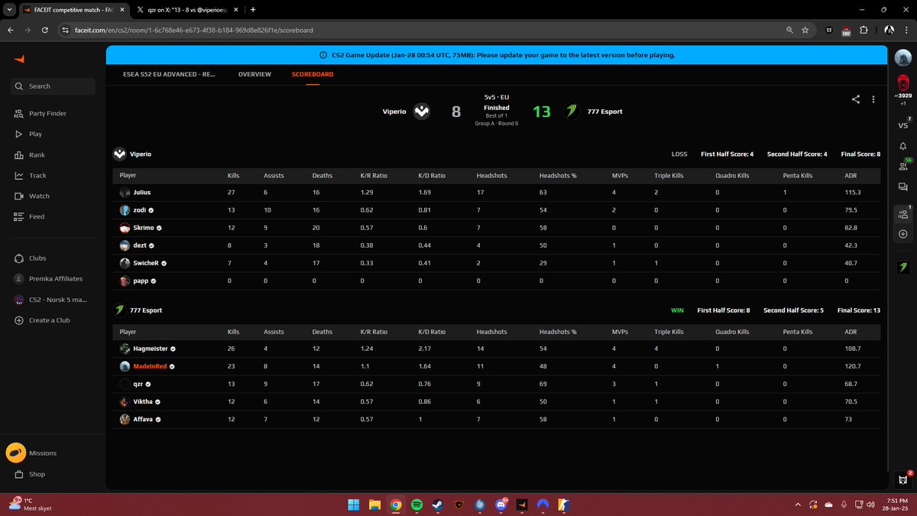The width and height of the screenshot is (917, 516).
Task: Open the Clubs section
Action: pyautogui.click(x=31, y=258)
